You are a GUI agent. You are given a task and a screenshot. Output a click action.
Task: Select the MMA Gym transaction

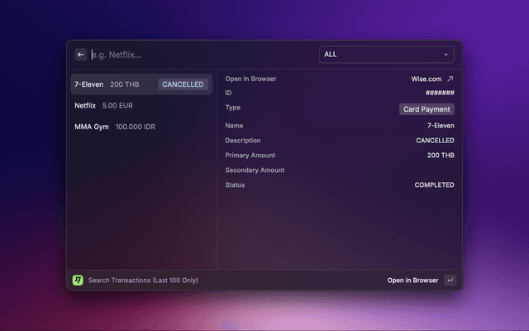(114, 127)
